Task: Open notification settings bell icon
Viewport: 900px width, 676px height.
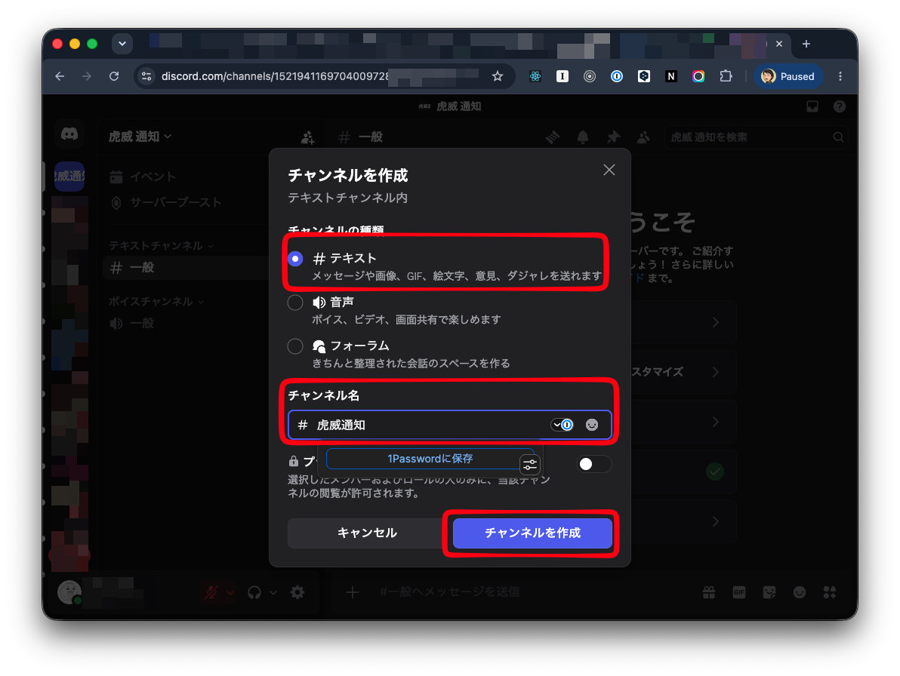Action: (x=583, y=137)
